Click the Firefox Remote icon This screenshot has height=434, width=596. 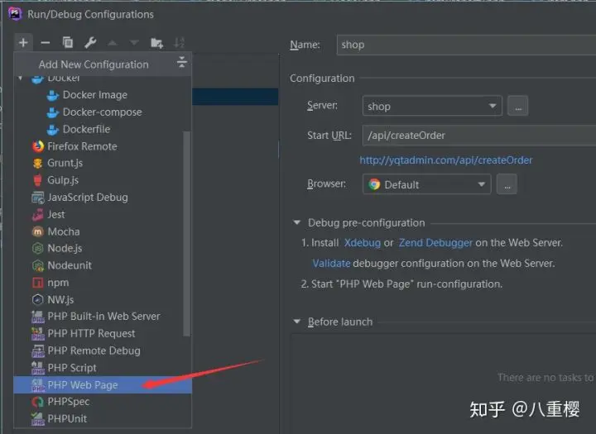(x=38, y=146)
